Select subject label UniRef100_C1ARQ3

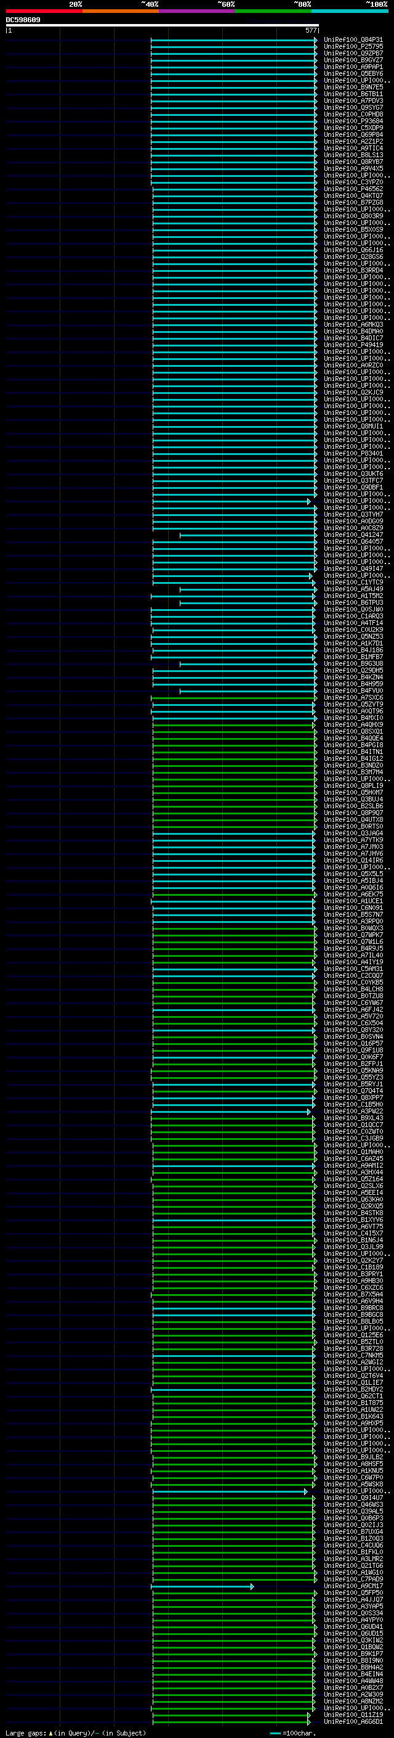353,616
